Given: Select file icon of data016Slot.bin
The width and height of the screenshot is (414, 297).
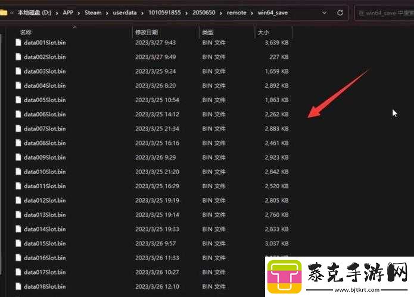Looking at the screenshot, I should click(18, 258).
